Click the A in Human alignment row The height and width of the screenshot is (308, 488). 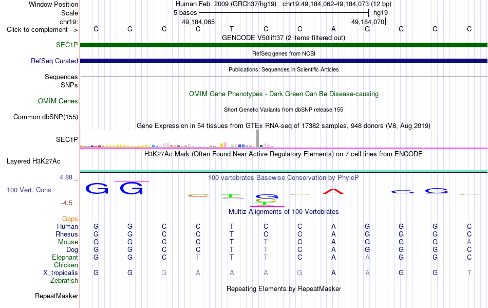click(x=333, y=226)
